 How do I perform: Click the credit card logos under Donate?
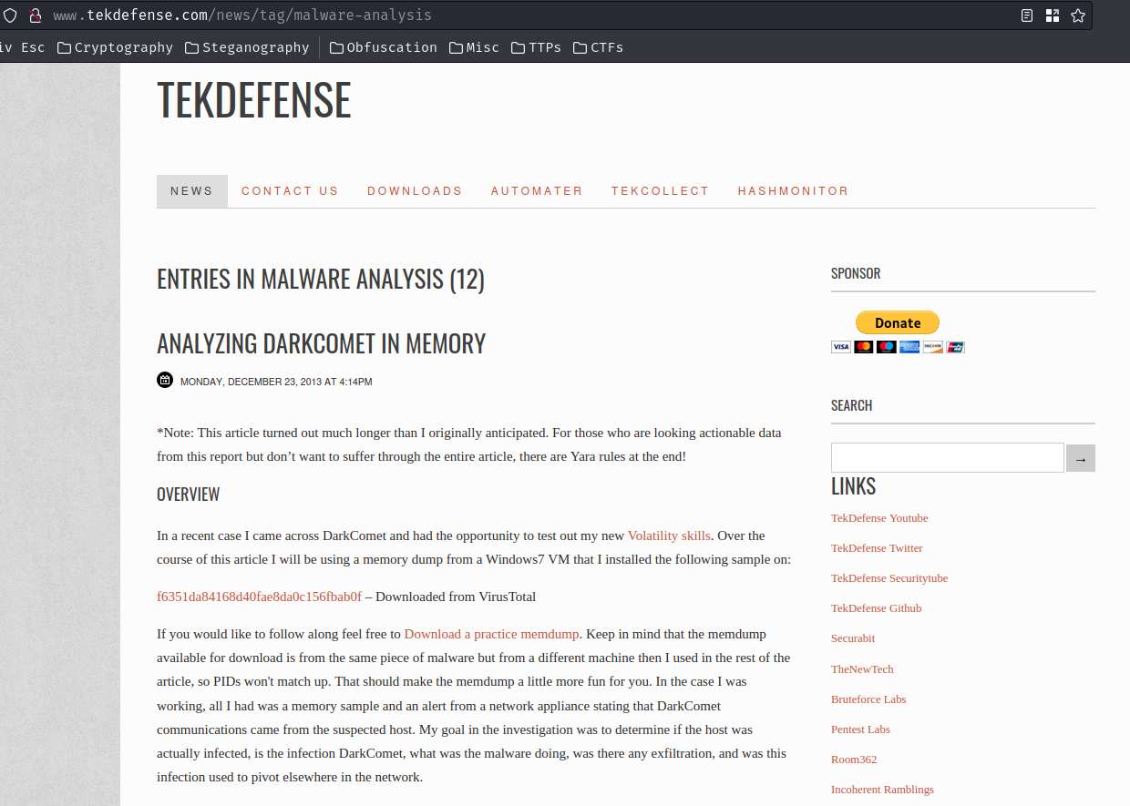tap(898, 347)
